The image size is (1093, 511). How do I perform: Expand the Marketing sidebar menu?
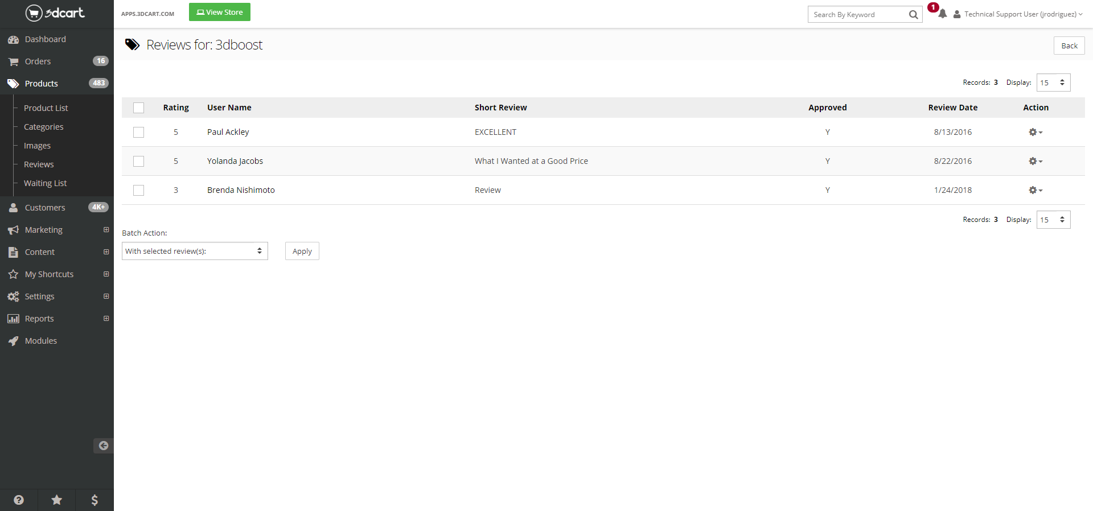pos(44,230)
